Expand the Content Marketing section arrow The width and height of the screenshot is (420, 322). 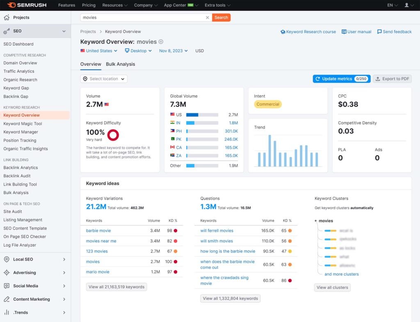pos(64,299)
